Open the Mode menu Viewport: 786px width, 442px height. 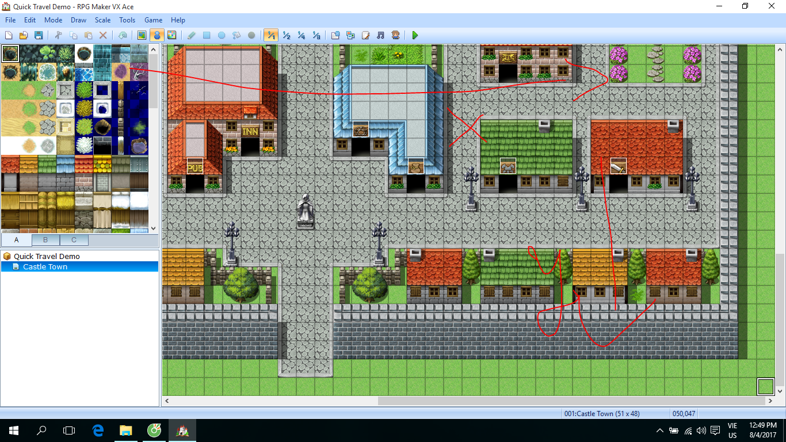(x=53, y=20)
